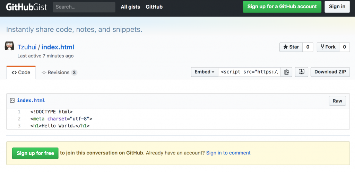Click Sign up for a GitHub account
355x172 pixels.
click(x=282, y=7)
